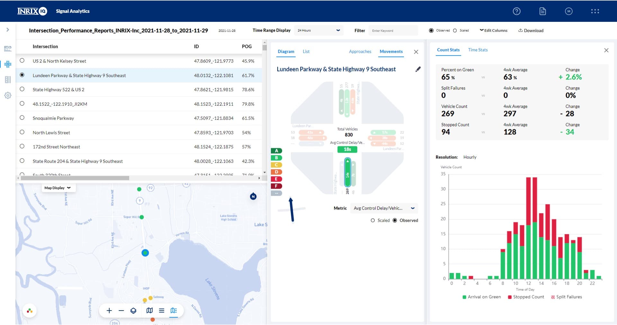Image resolution: width=617 pixels, height=325 pixels.
Task: Open the help question mark icon
Action: coord(516,11)
